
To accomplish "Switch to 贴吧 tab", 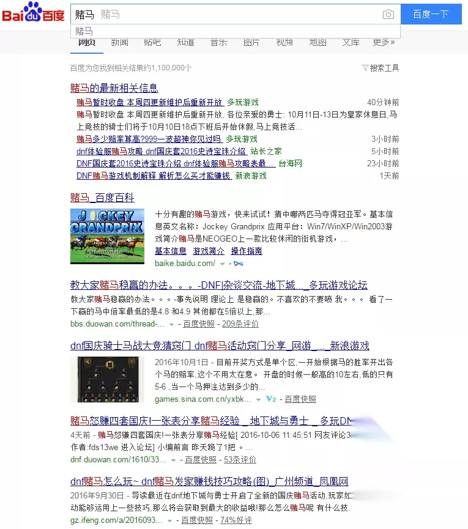I will point(152,43).
